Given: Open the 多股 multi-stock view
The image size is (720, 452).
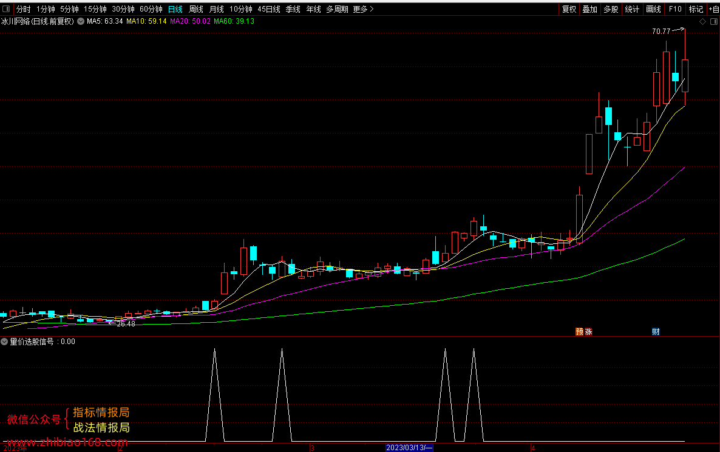Looking at the screenshot, I should pos(611,9).
